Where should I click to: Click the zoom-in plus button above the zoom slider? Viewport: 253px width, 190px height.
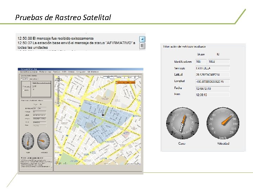58,84
